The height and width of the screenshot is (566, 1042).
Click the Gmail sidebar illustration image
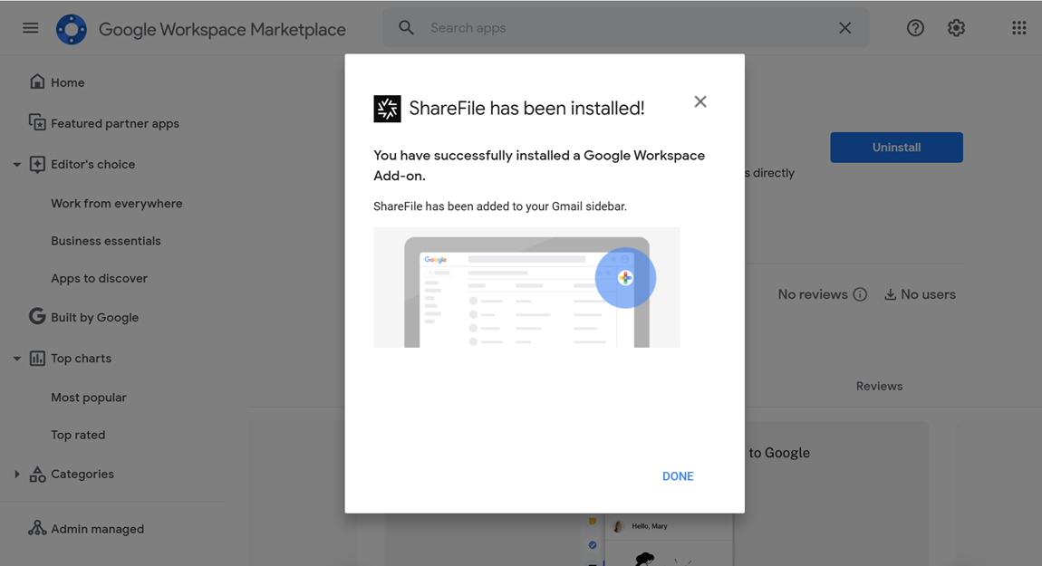526,287
